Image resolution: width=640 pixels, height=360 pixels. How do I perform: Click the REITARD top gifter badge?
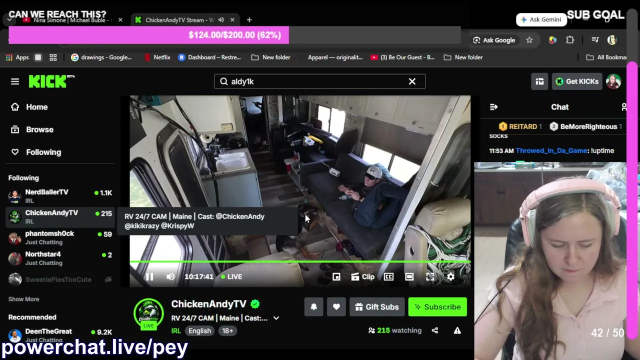520,126
